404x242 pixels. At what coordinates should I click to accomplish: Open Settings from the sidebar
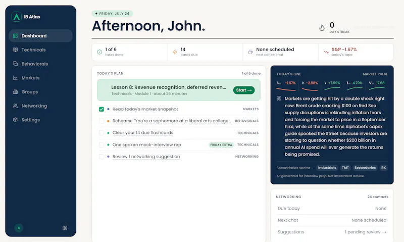pyautogui.click(x=41, y=120)
